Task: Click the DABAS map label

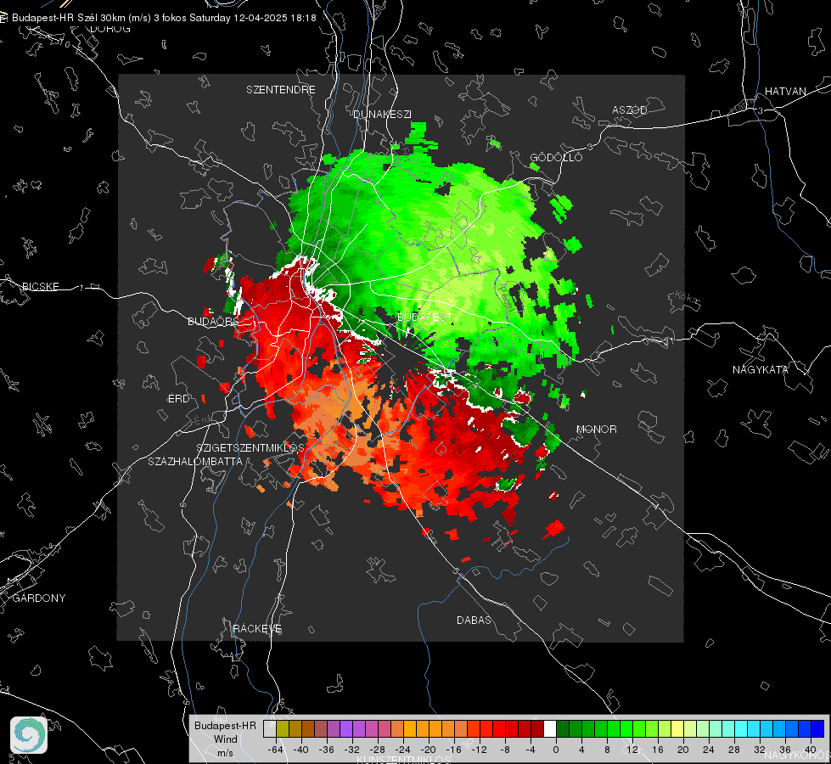Action: click(x=474, y=620)
